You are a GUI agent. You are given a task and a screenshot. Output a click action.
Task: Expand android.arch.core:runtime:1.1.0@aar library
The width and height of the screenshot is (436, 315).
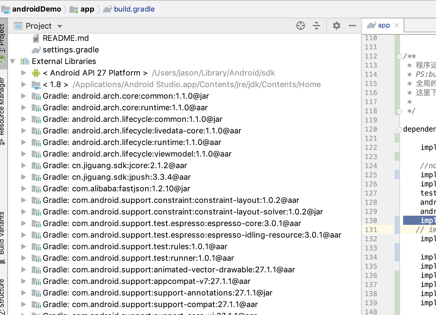pyautogui.click(x=23, y=108)
